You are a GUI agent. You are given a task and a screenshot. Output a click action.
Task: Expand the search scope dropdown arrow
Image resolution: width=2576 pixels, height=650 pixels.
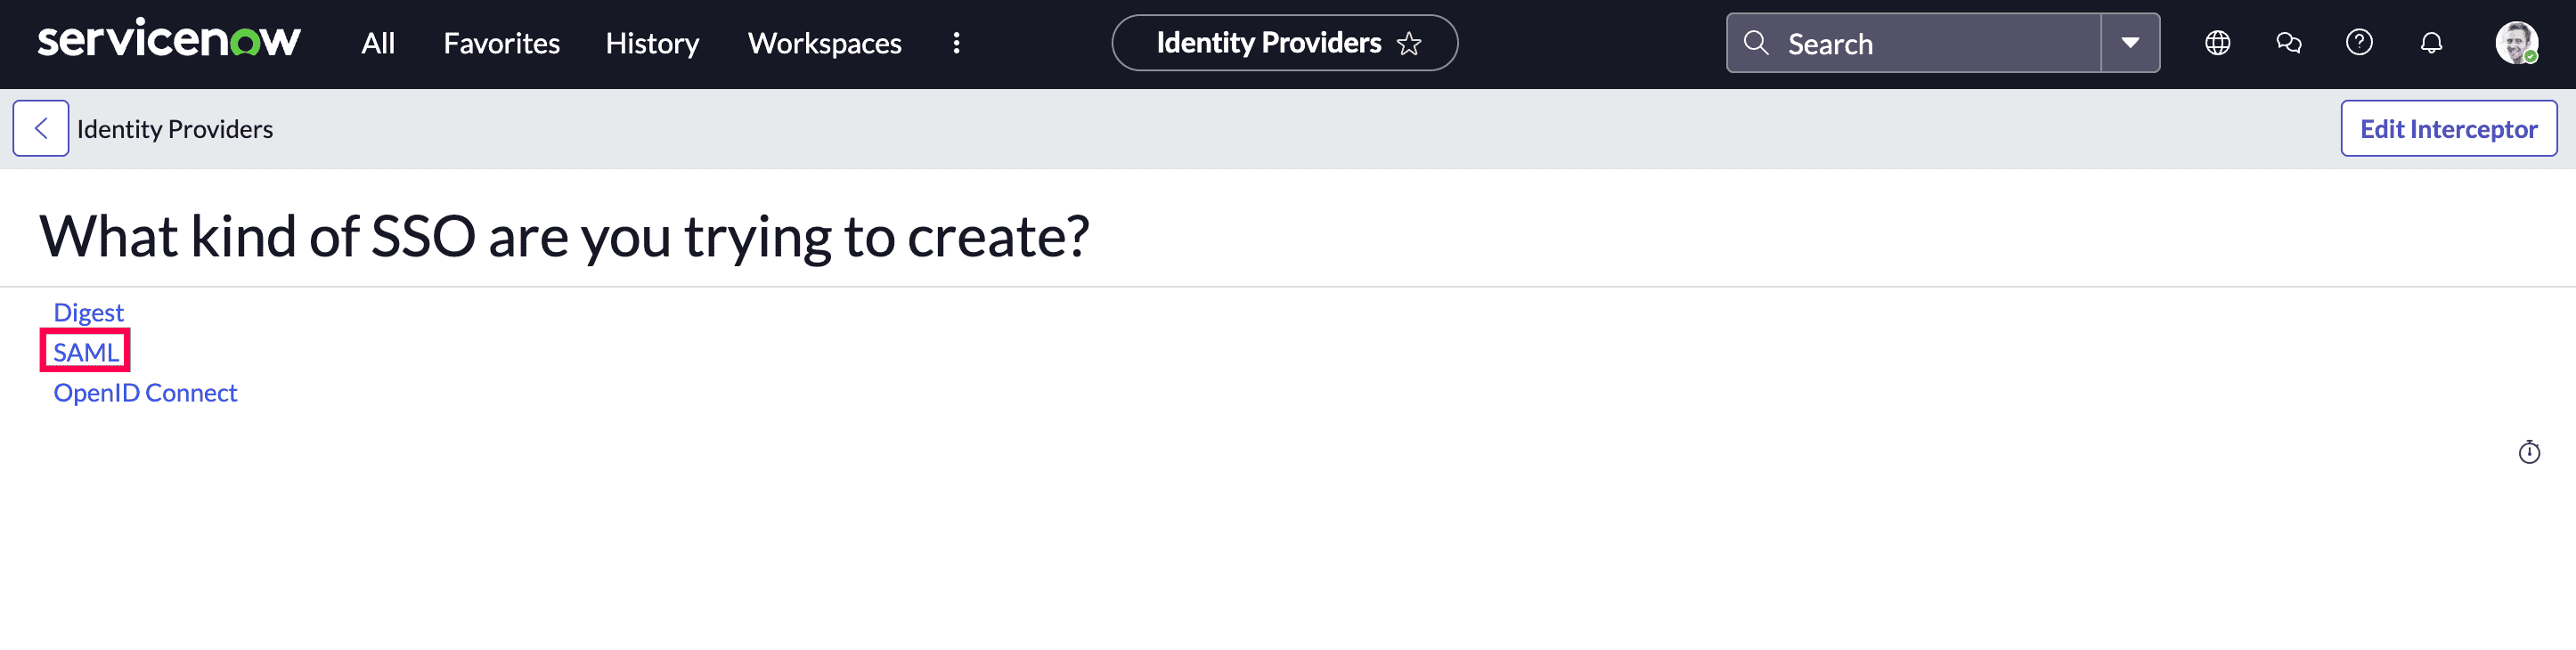2130,43
